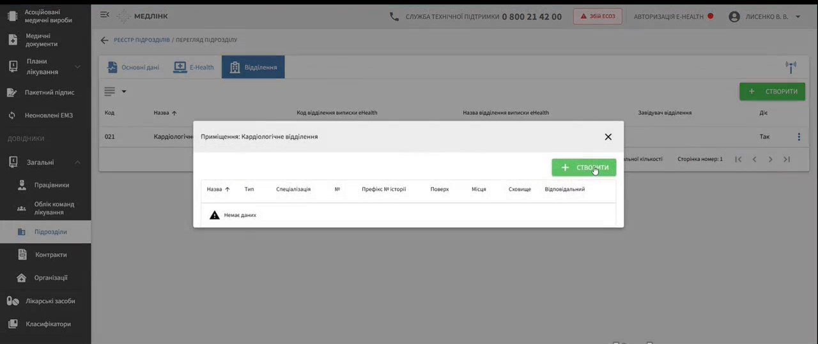
Task: Open Неоновлені ЕМЗ in sidebar
Action: point(45,116)
